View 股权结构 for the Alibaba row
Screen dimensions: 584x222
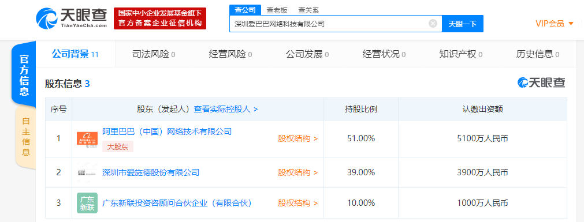pos(298,139)
